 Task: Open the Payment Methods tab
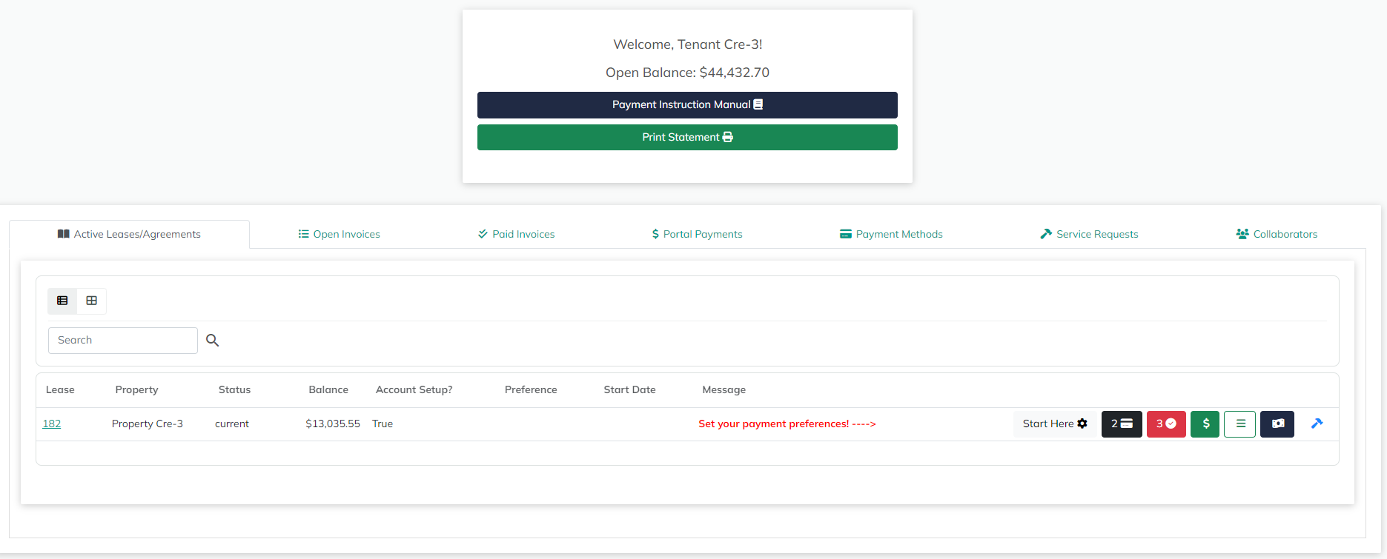pos(891,234)
